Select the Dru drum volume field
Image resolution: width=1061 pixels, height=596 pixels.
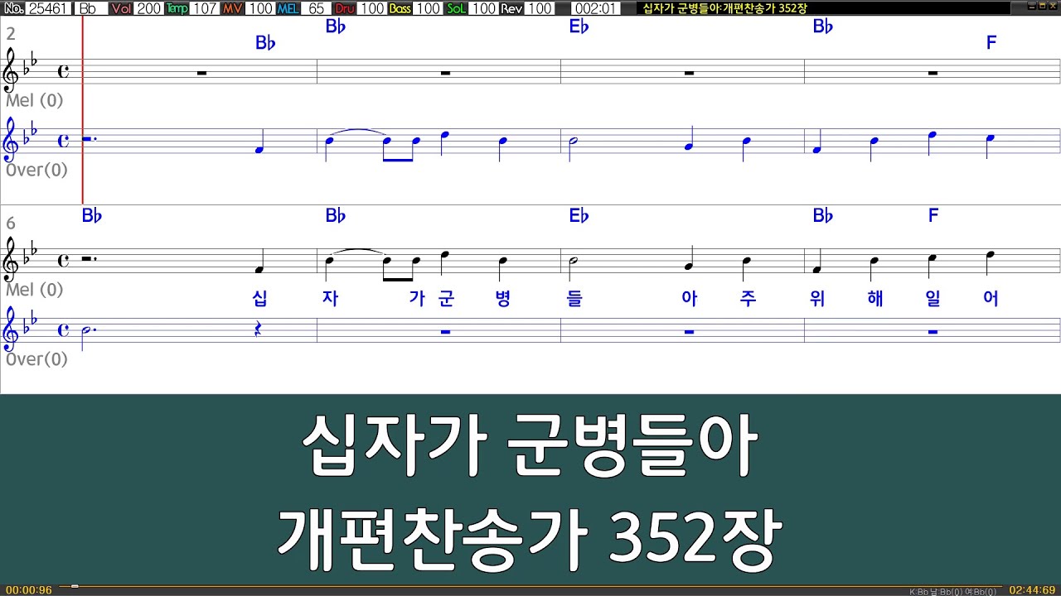(372, 8)
